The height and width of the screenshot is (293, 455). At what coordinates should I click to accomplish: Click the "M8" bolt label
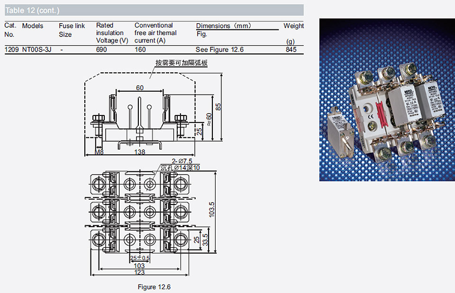[99, 152]
